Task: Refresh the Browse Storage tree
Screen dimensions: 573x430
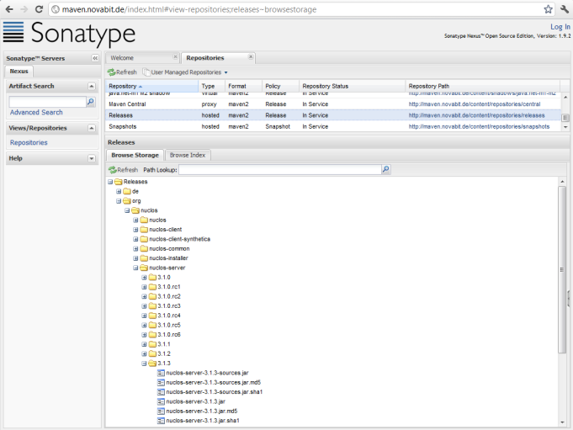Action: point(123,170)
